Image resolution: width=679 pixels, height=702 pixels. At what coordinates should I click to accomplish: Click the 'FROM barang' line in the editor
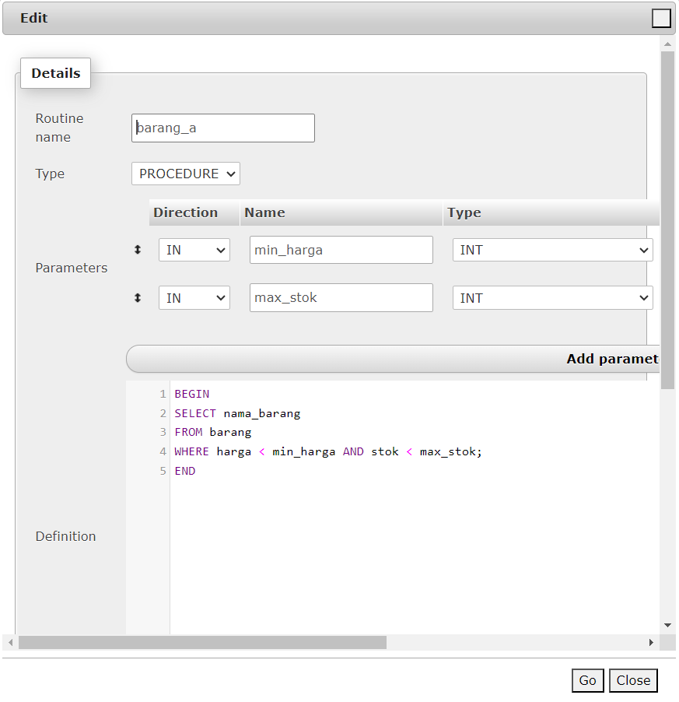(x=213, y=432)
